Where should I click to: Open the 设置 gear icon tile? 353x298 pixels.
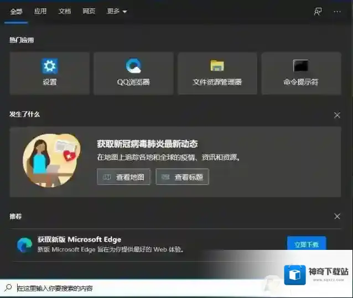[x=50, y=66]
